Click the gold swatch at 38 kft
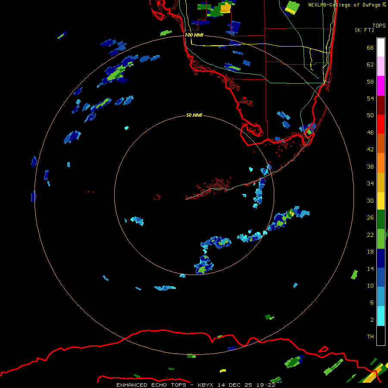The image size is (388, 388). (x=381, y=182)
